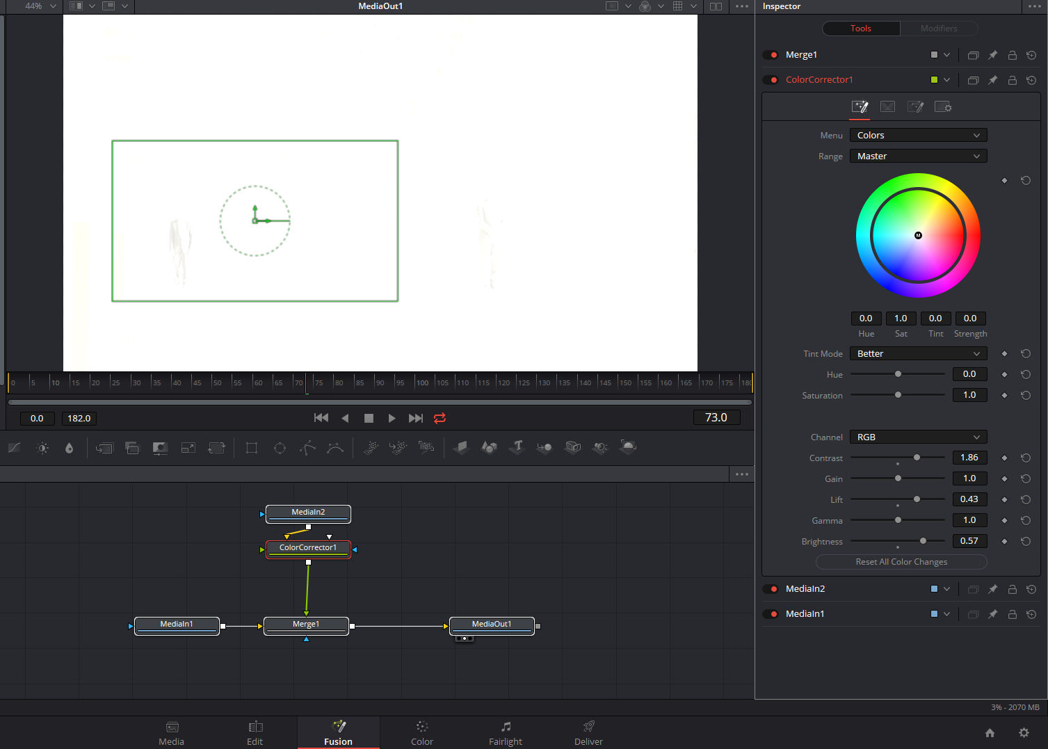The height and width of the screenshot is (749, 1048).
Task: Open ColorCorrector1 tile color dropdown arrow
Action: coord(946,80)
